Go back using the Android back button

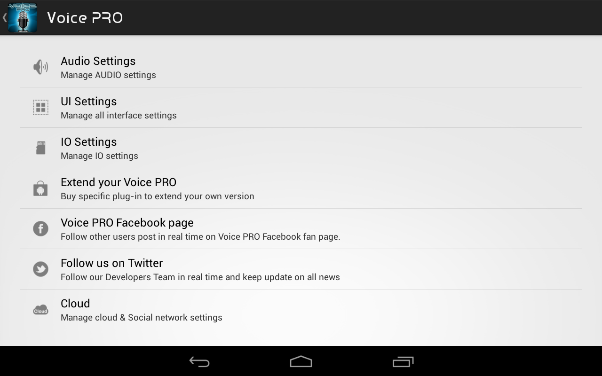click(199, 361)
